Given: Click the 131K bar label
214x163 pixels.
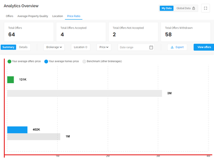Looking at the screenshot, I should 23,79.
